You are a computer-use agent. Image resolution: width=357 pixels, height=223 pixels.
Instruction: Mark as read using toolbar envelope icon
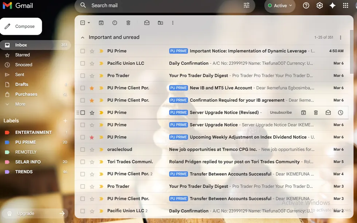[x=147, y=23]
